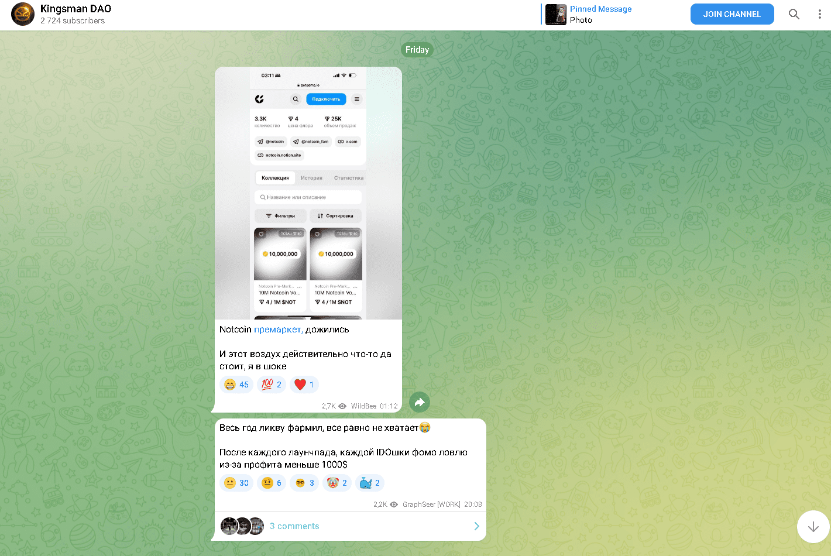Toggle the raised eyebrow reaction with 6
This screenshot has height=556, width=831.
coord(272,483)
